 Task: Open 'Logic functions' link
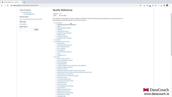tap(61, 88)
